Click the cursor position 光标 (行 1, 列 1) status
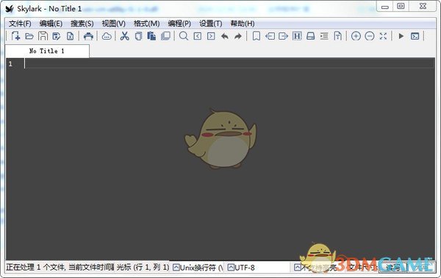 point(143,267)
